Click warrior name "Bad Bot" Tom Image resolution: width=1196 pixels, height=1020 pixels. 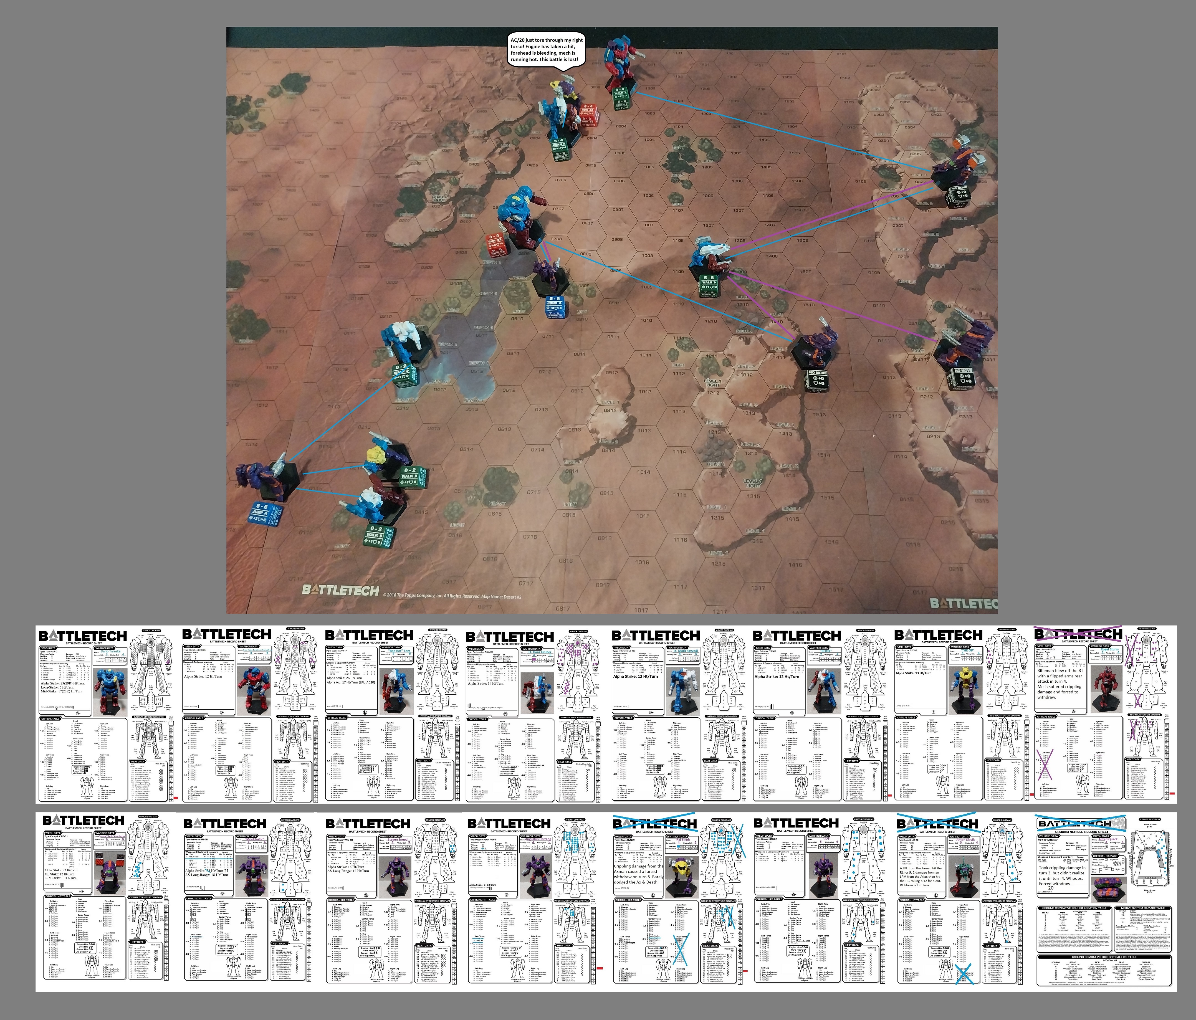(x=399, y=651)
